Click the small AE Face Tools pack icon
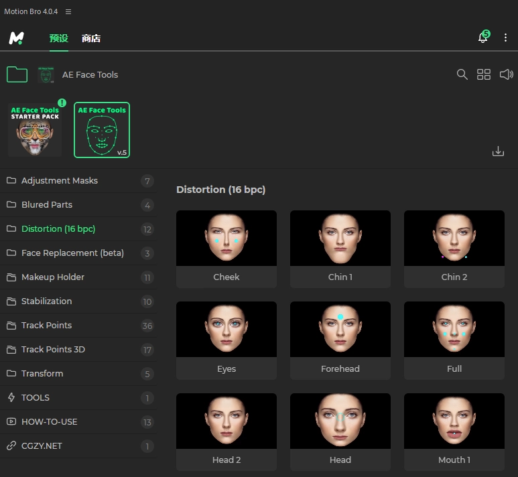This screenshot has height=477, width=518. [46, 74]
